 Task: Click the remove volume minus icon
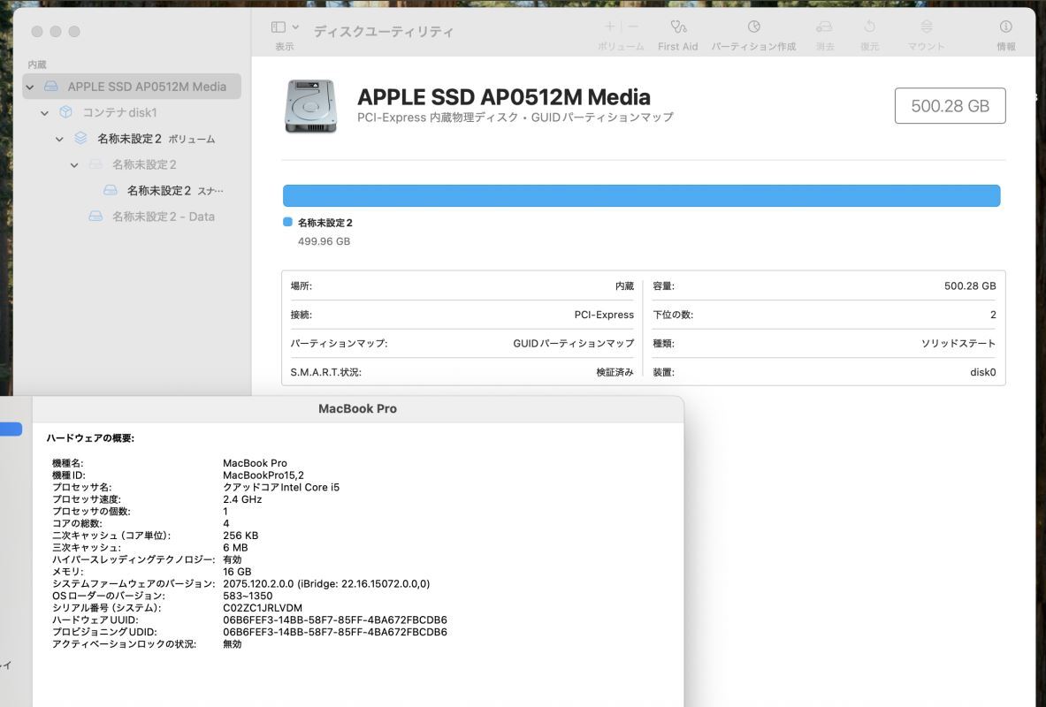coord(633,27)
